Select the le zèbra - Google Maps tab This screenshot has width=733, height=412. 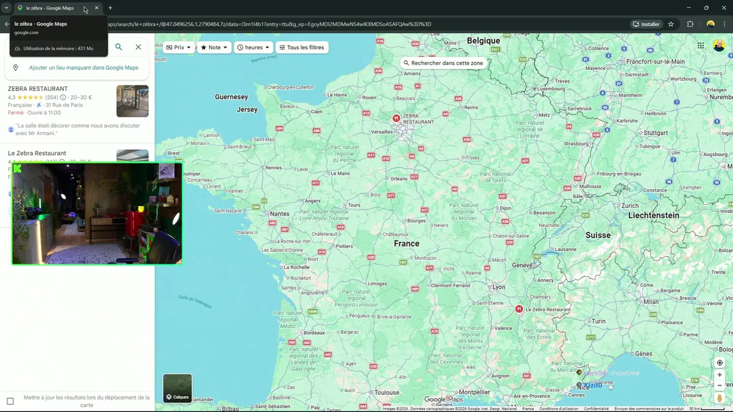pyautogui.click(x=50, y=8)
